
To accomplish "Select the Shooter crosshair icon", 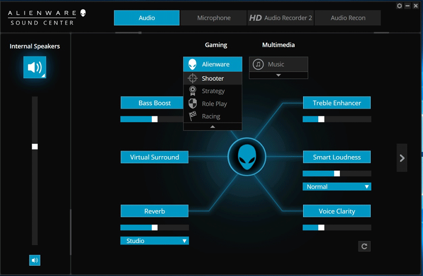I will click(192, 78).
